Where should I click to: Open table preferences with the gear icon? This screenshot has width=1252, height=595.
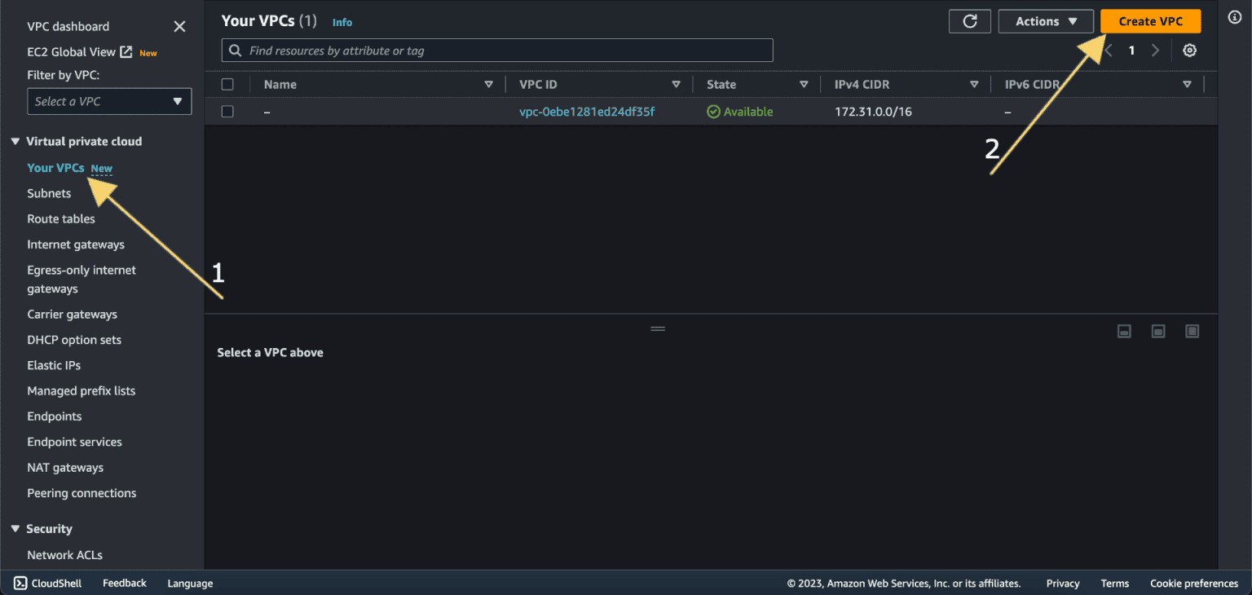coord(1189,50)
